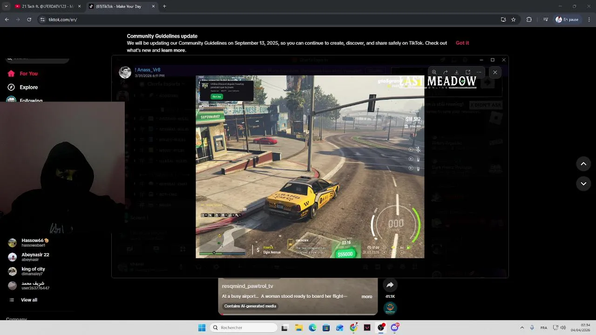Open the resqmind_pawtrol_tv creator profile

248,286
